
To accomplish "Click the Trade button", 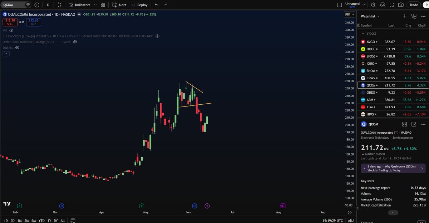I will click(x=414, y=5).
